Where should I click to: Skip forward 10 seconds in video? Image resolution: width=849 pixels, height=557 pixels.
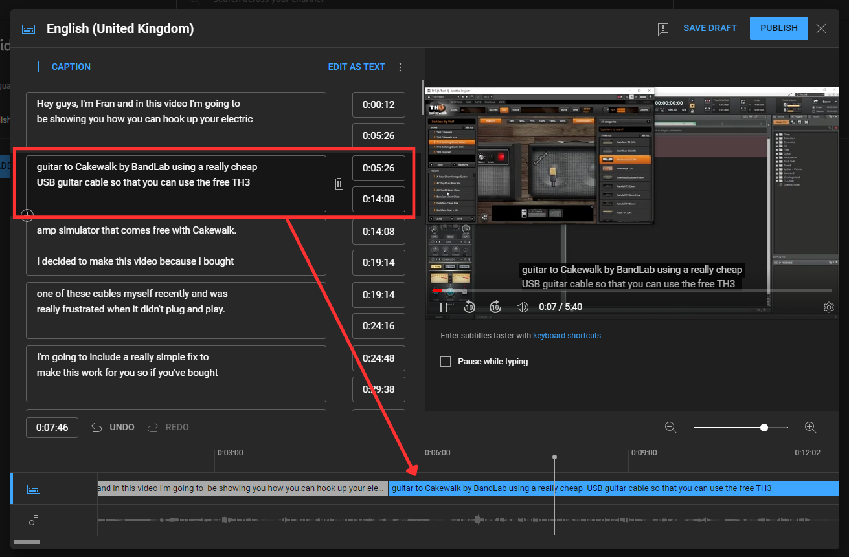(x=495, y=307)
